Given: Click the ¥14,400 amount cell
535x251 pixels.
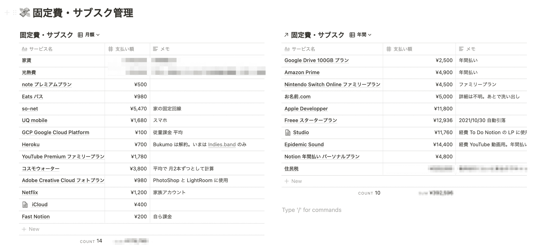Looking at the screenshot, I should [419, 145].
